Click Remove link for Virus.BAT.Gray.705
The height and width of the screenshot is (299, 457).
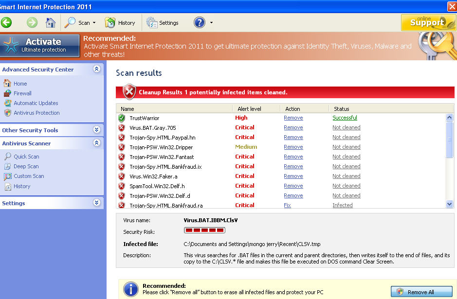click(x=293, y=127)
